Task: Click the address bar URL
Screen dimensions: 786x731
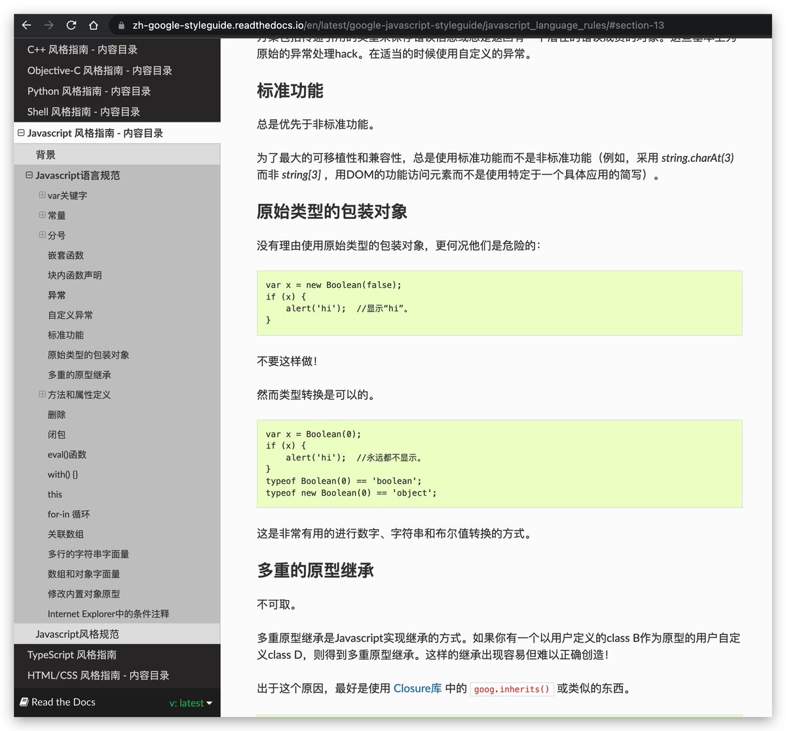Action: (x=393, y=26)
